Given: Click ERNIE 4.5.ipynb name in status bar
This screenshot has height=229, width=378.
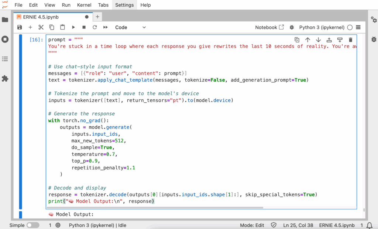Looking at the screenshot, I should pyautogui.click(x=337, y=225).
